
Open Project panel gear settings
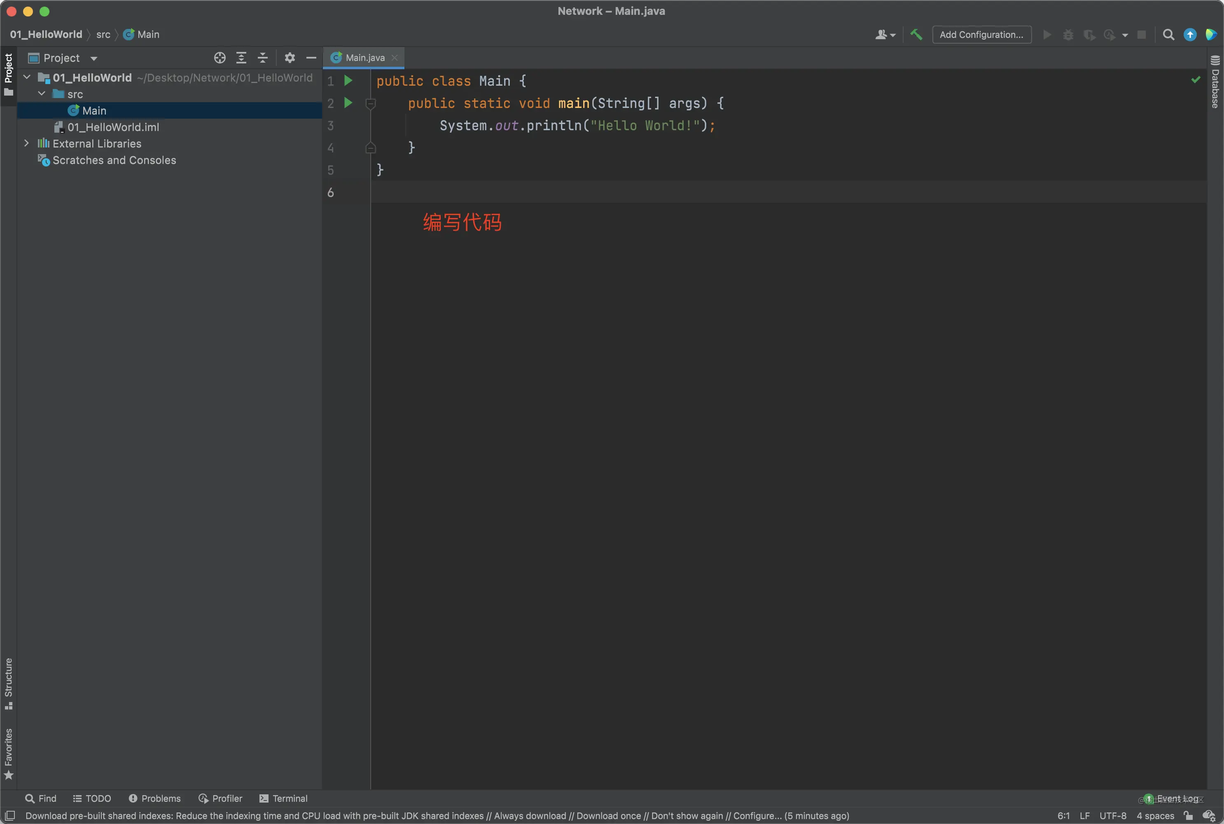click(x=290, y=58)
